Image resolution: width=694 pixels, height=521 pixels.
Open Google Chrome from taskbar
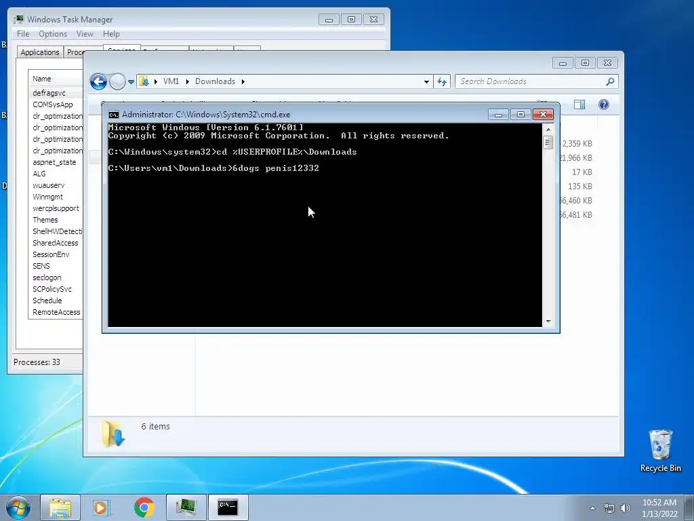coord(144,507)
